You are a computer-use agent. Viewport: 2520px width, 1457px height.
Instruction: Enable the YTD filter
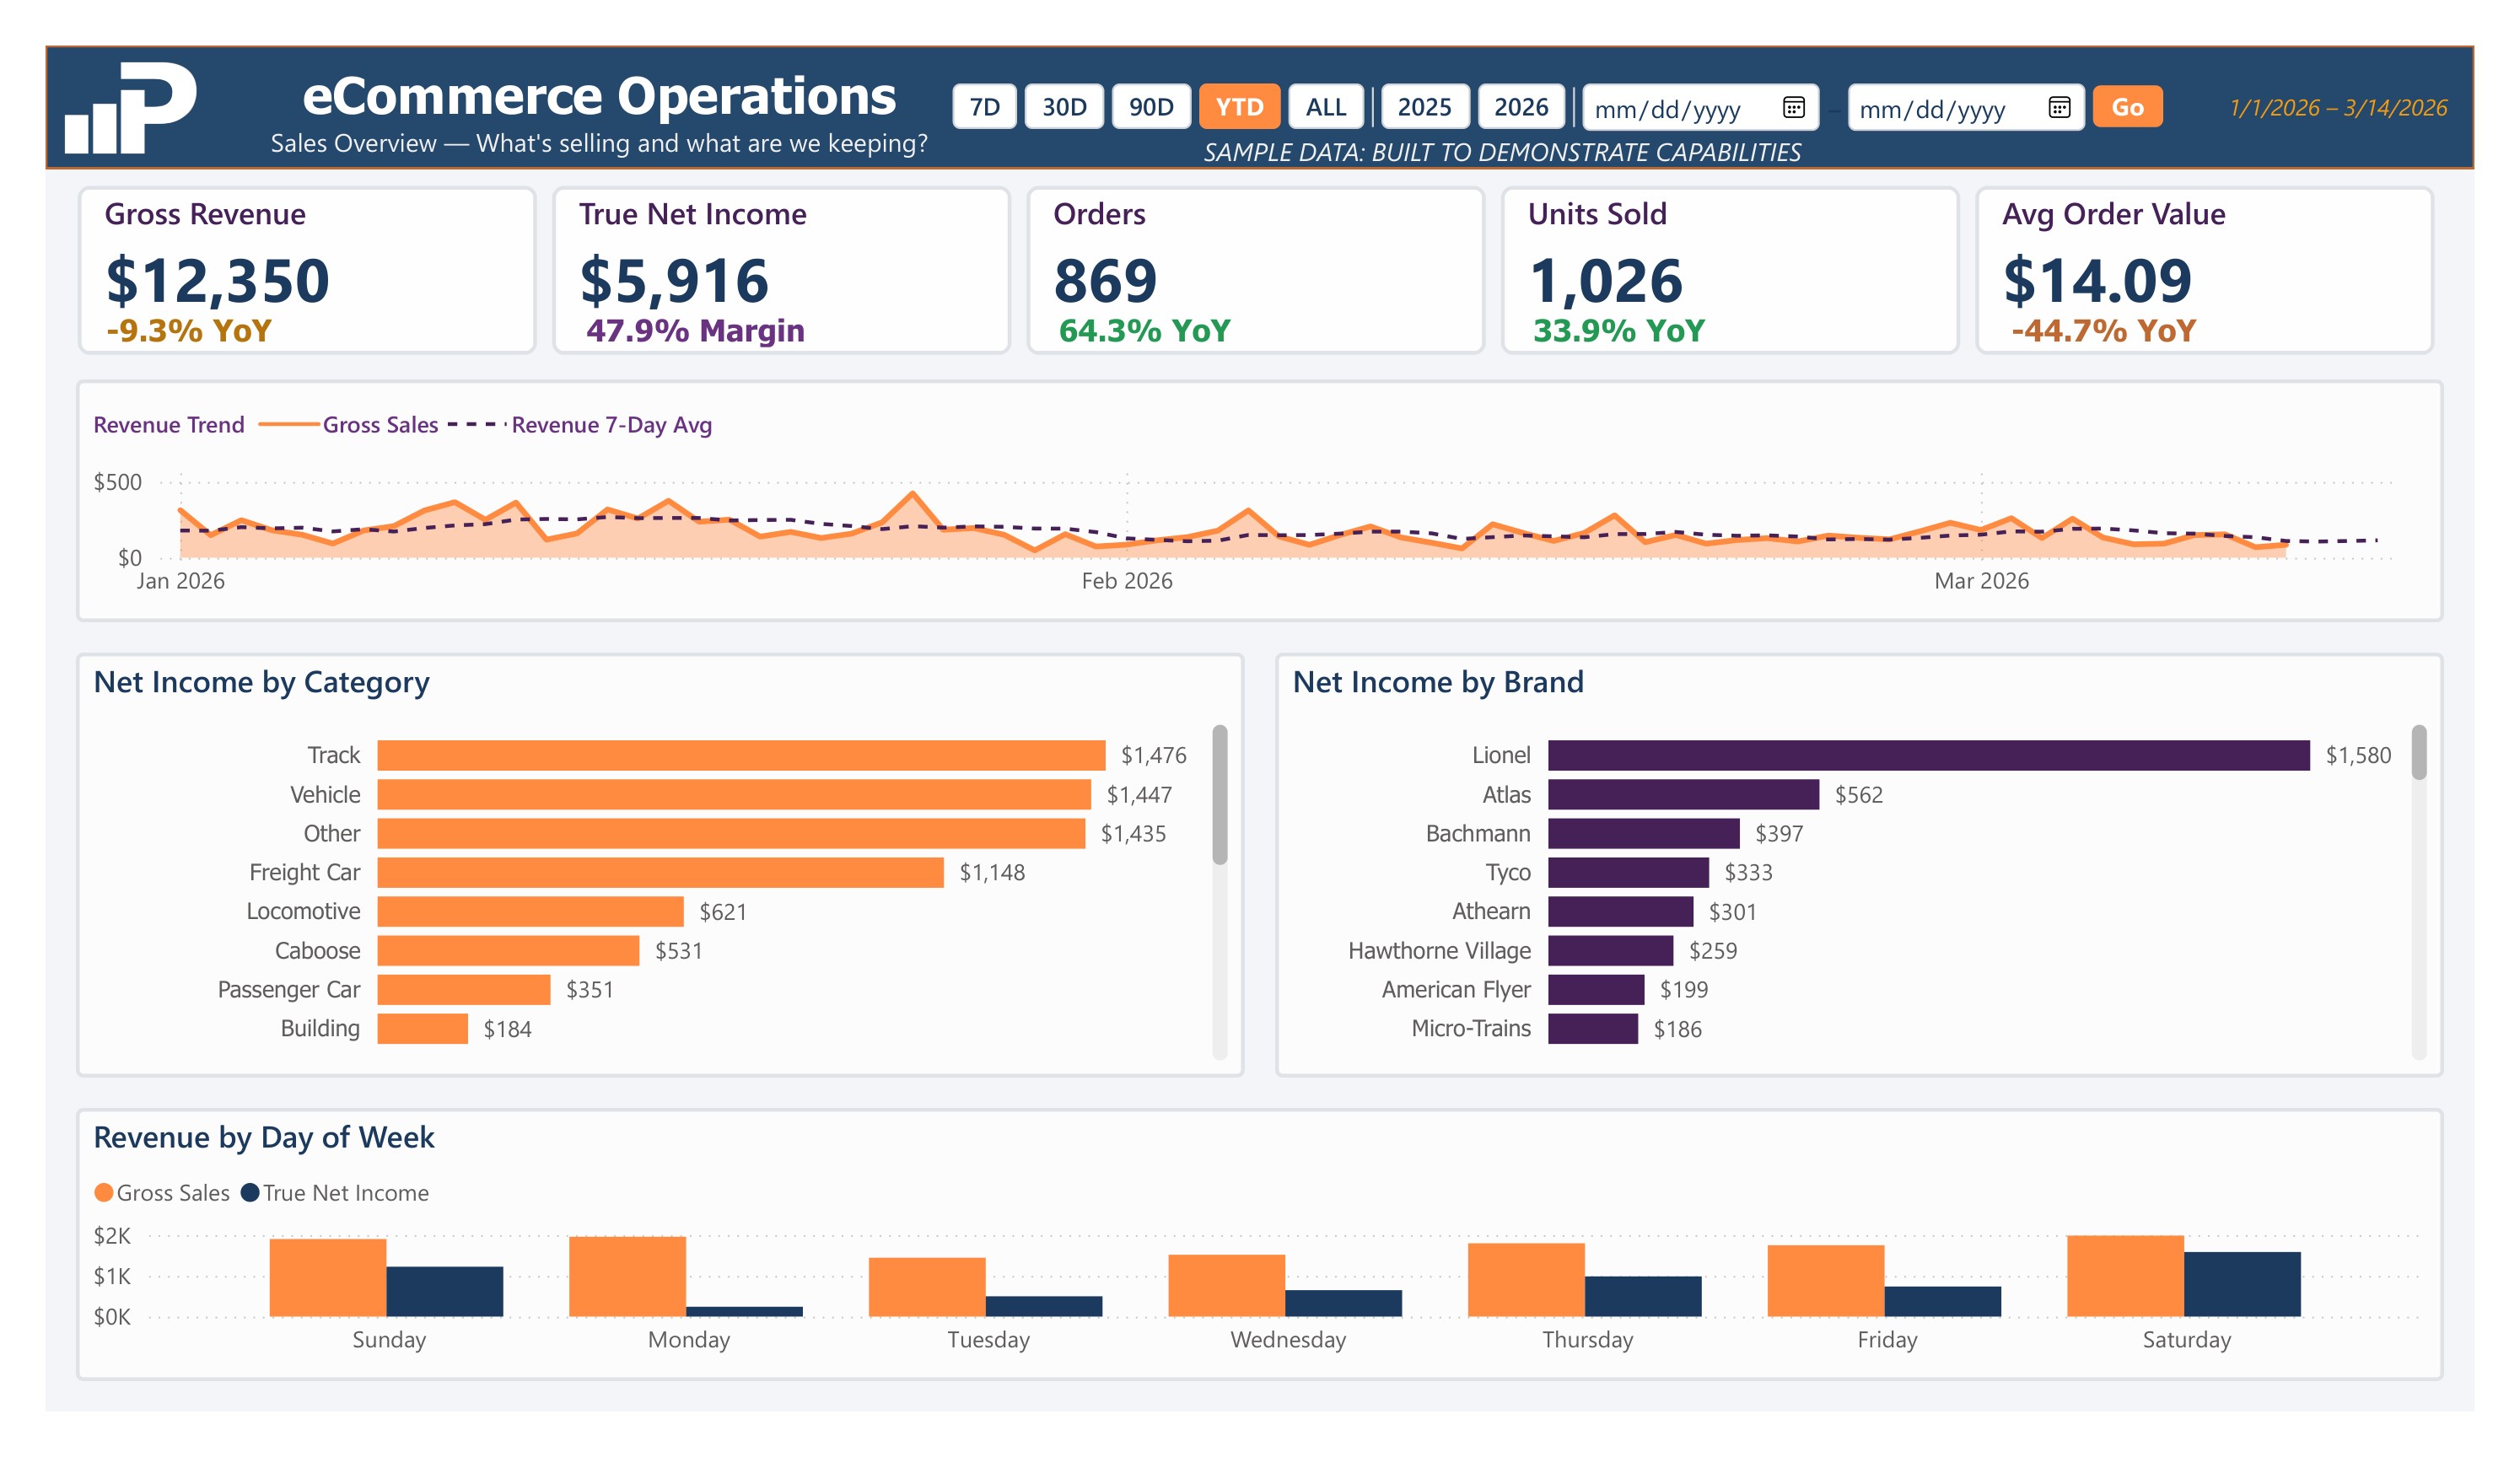click(x=1240, y=107)
